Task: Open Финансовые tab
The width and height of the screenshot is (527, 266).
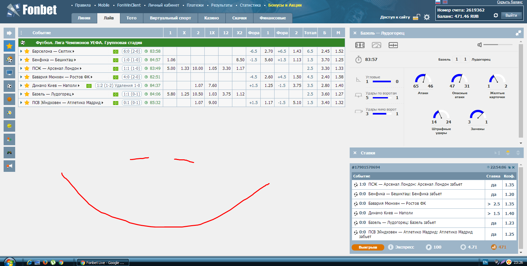Action: tap(273, 18)
